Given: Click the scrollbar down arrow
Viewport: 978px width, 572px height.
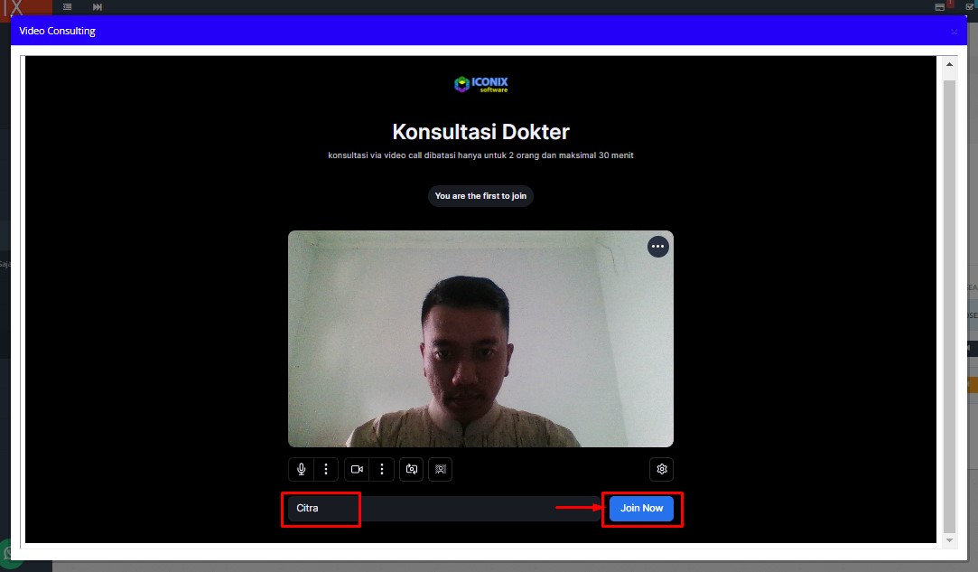Looking at the screenshot, I should coord(949,539).
